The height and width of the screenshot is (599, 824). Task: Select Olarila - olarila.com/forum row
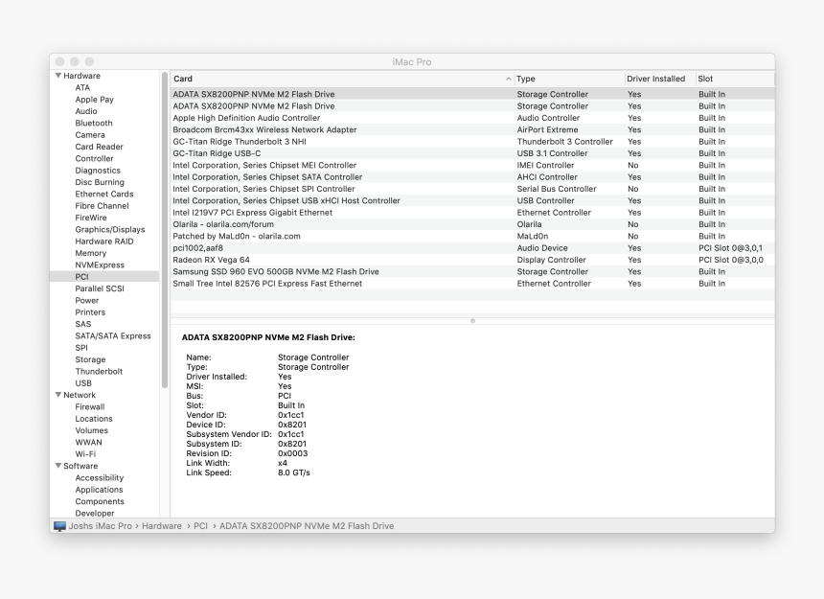point(472,224)
